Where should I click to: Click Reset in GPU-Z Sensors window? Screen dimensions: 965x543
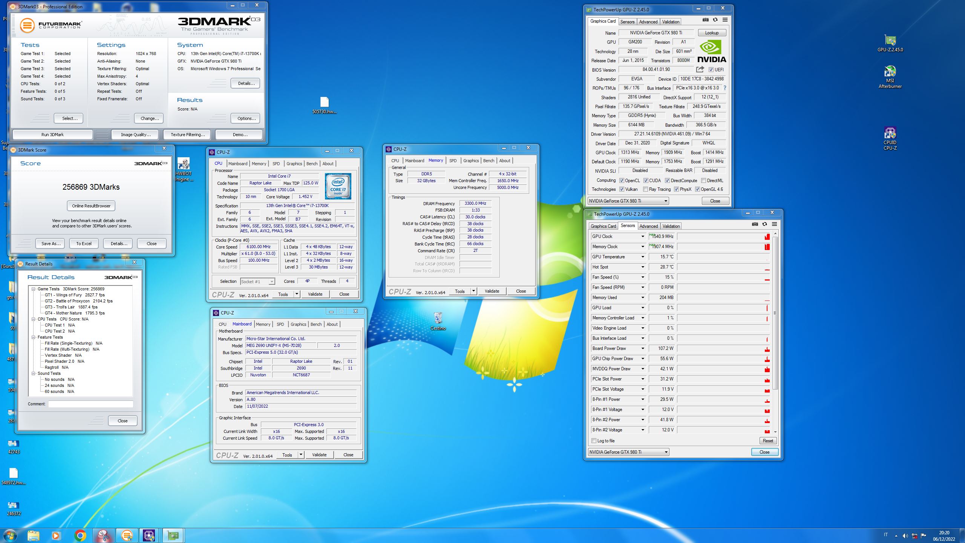coord(768,441)
